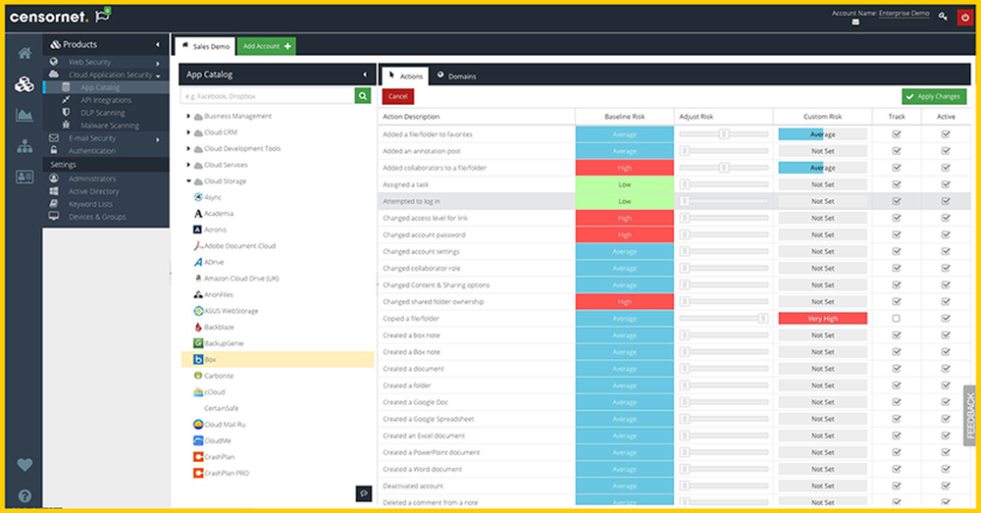Viewport: 981px width, 513px height.
Task: Select CrashPlan PRO app in catalog
Action: pos(221,474)
